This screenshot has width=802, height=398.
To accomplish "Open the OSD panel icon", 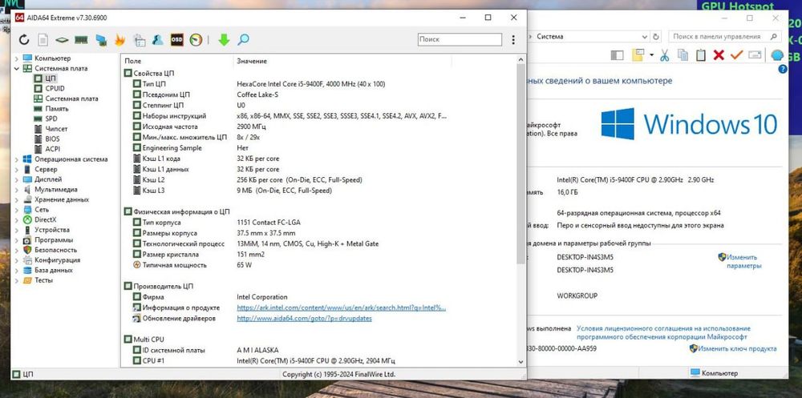I will point(177,39).
